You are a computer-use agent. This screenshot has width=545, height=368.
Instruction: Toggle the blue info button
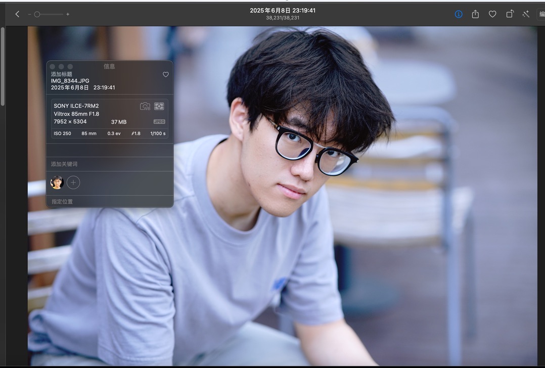point(459,14)
